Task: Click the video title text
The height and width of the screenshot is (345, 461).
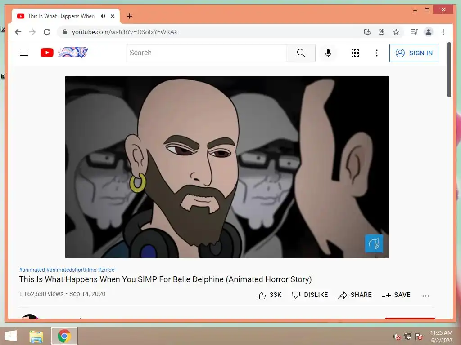Action: (x=165, y=279)
